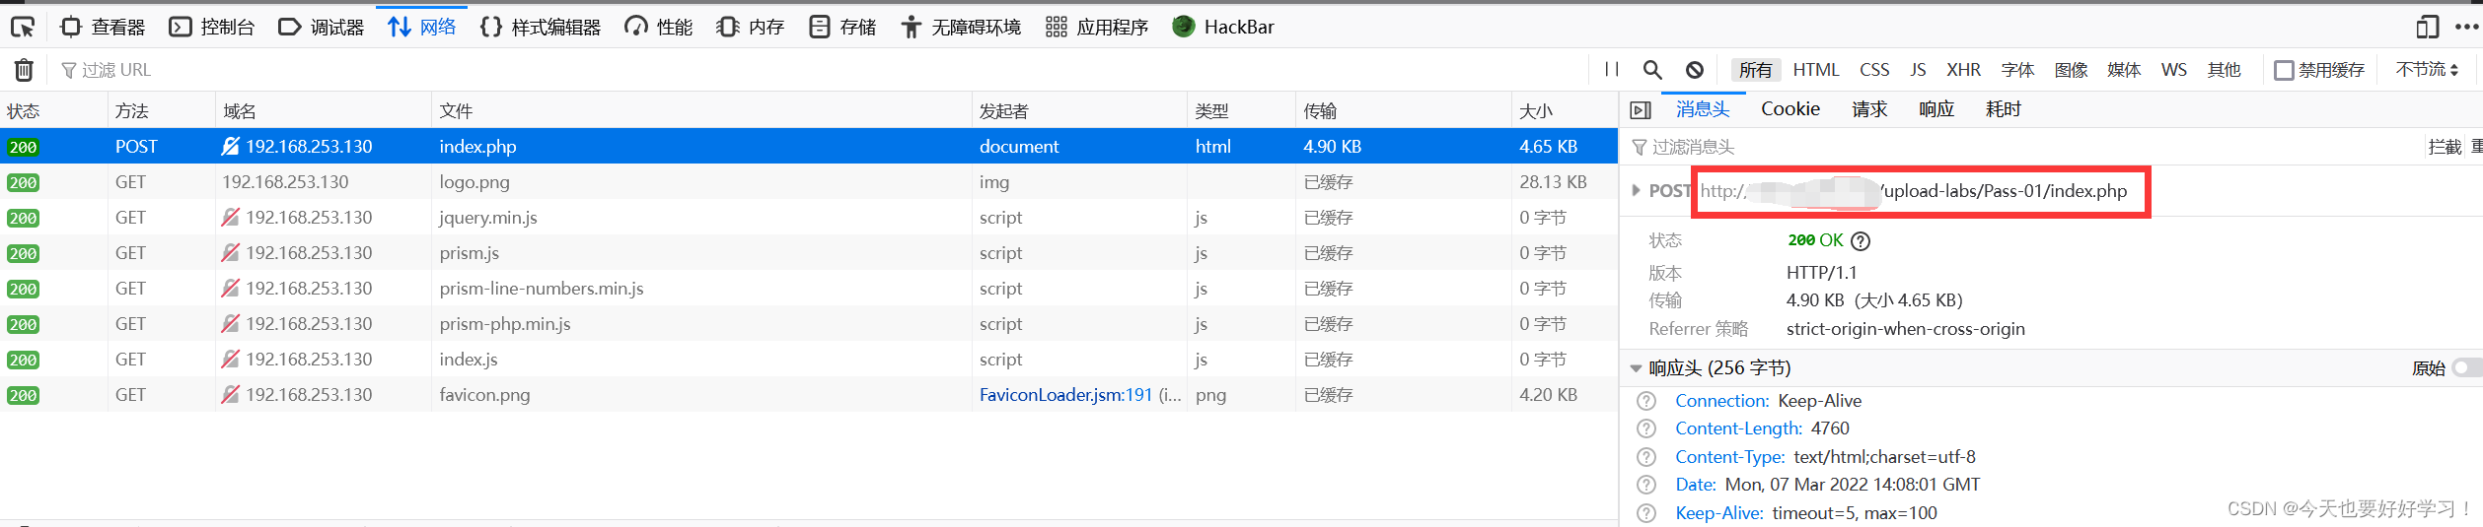Open the HackBar tab
This screenshot has height=527, width=2483.
pyautogui.click(x=1223, y=27)
